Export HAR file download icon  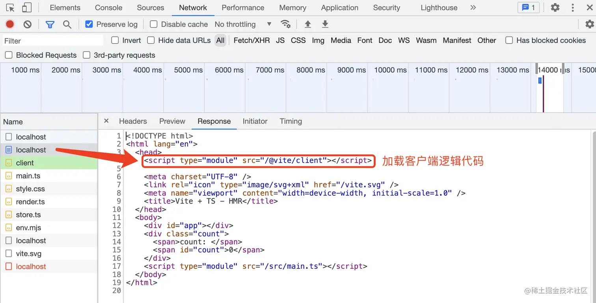pyautogui.click(x=325, y=24)
